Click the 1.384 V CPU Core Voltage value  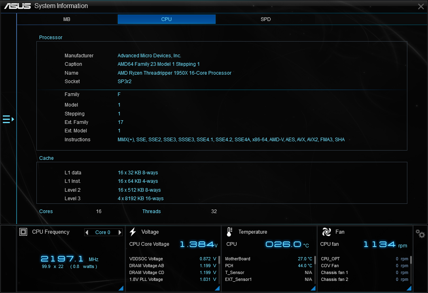coord(199,244)
